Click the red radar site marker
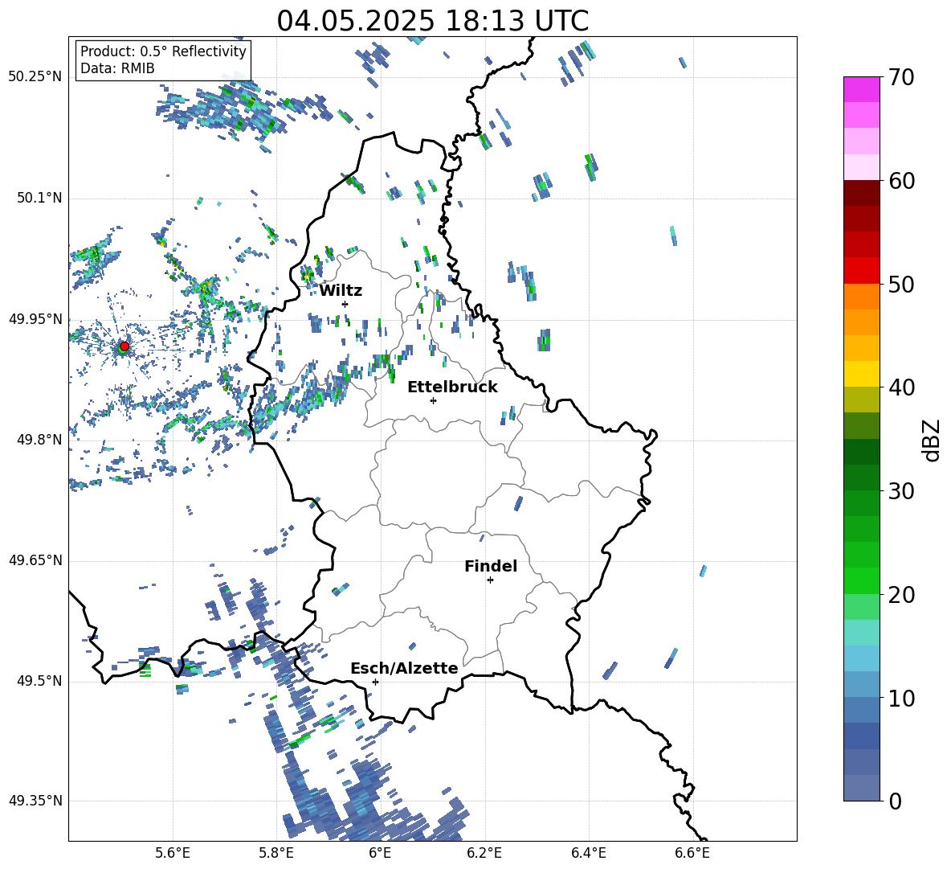 click(124, 346)
